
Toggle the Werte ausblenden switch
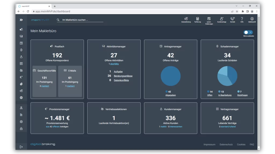[248, 32]
